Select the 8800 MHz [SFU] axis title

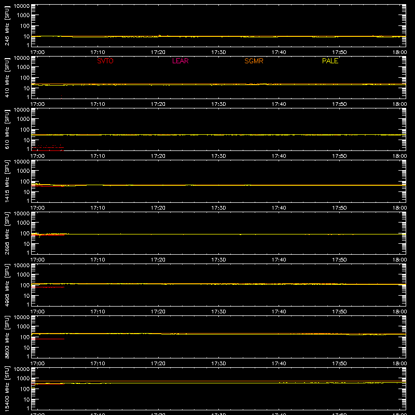coord(7,337)
